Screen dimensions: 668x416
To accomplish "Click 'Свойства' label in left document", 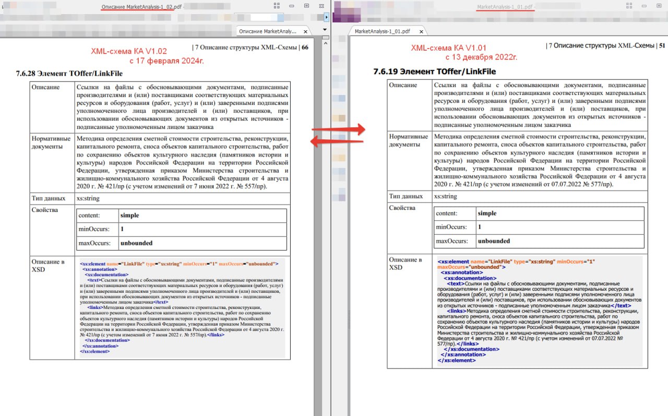I will point(45,210).
